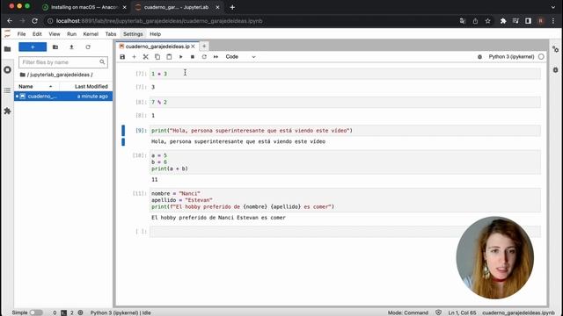Image resolution: width=563 pixels, height=316 pixels.
Task: Click Mode: Command status bar text
Action: pos(408,312)
